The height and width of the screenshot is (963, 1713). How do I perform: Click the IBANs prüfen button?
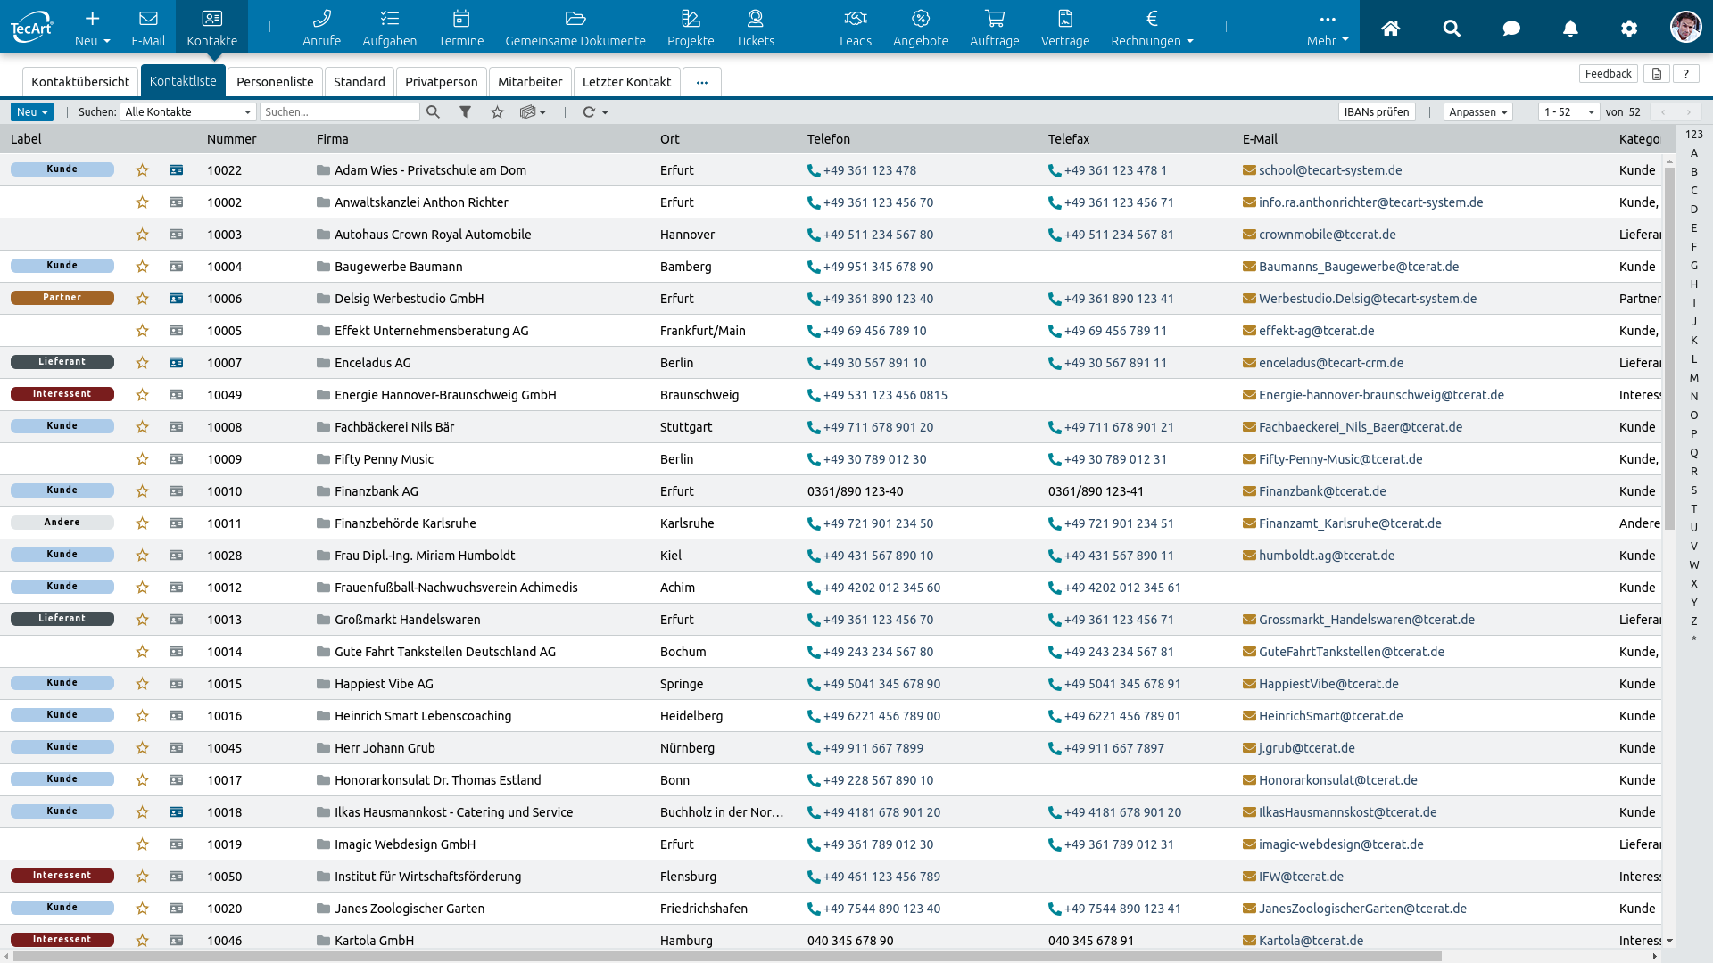(1376, 112)
